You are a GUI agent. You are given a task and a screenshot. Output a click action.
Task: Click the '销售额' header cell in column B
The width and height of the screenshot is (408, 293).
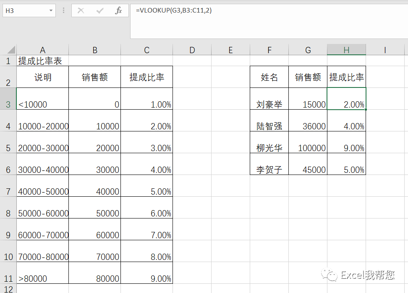click(95, 77)
